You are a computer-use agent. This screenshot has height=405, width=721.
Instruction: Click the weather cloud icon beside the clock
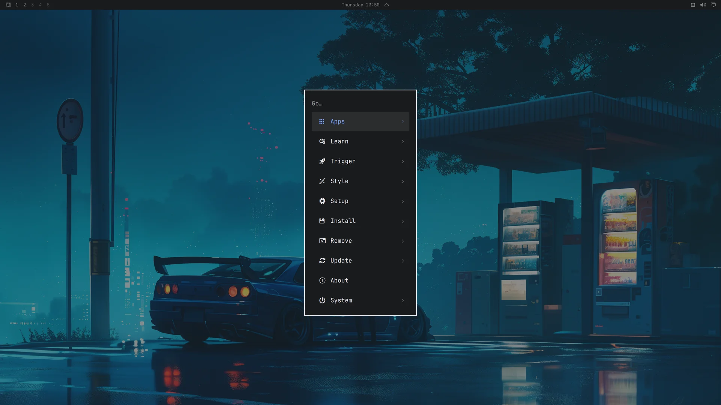pyautogui.click(x=386, y=5)
